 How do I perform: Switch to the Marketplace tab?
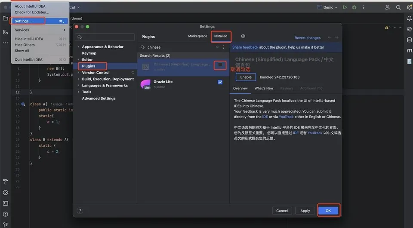197,36
